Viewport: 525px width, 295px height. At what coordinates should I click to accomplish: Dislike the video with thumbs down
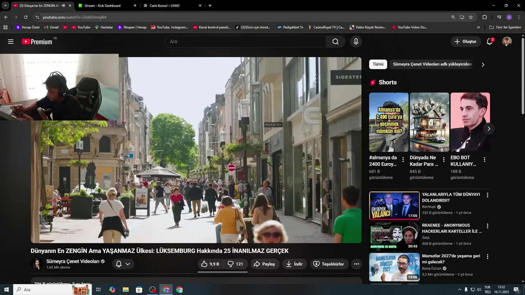coord(235,264)
